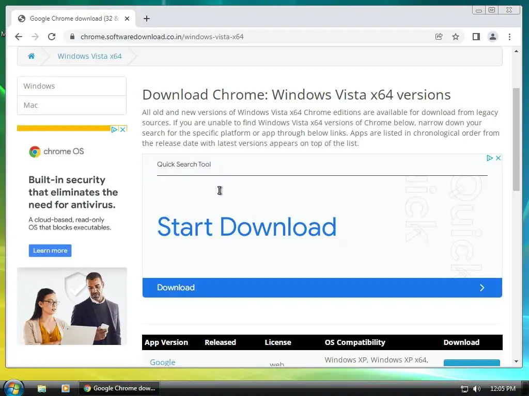Click the padlock site info icon
This screenshot has height=396, width=529.
click(72, 37)
